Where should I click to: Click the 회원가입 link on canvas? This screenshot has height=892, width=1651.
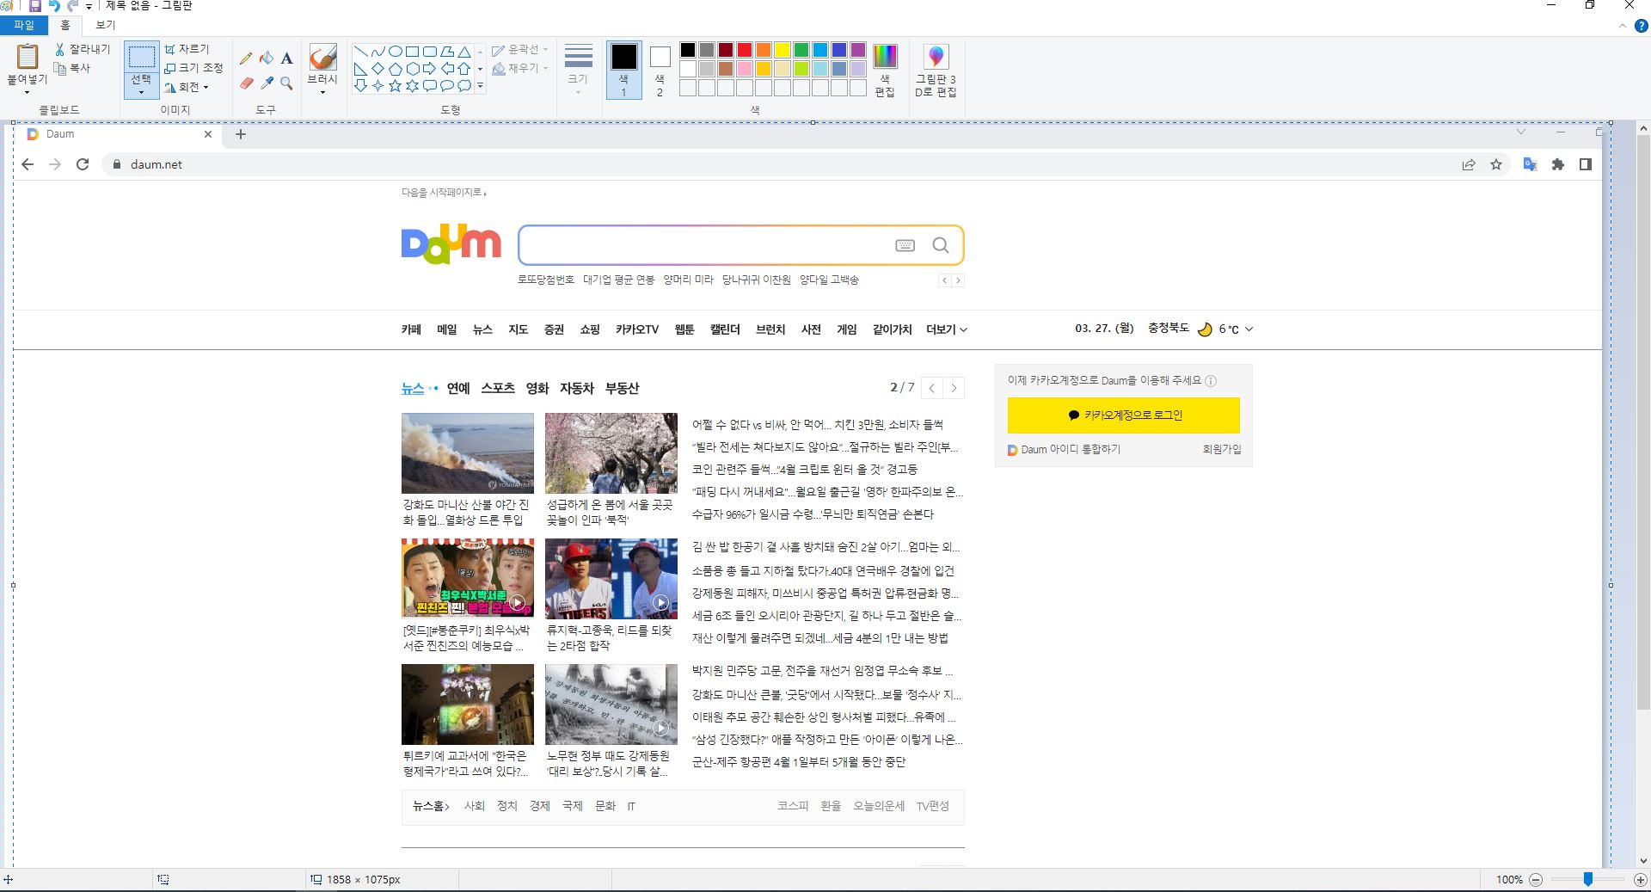(x=1222, y=449)
